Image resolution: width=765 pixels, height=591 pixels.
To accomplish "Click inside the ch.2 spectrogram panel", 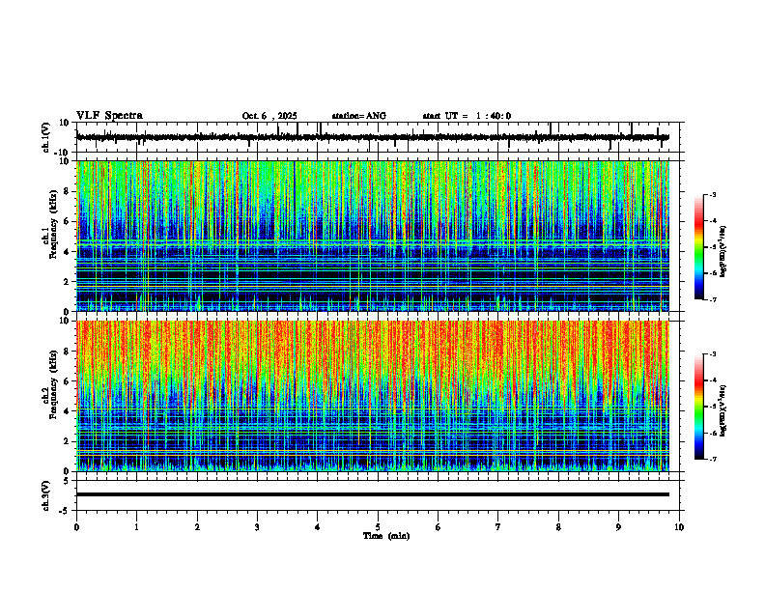I will pos(372,396).
